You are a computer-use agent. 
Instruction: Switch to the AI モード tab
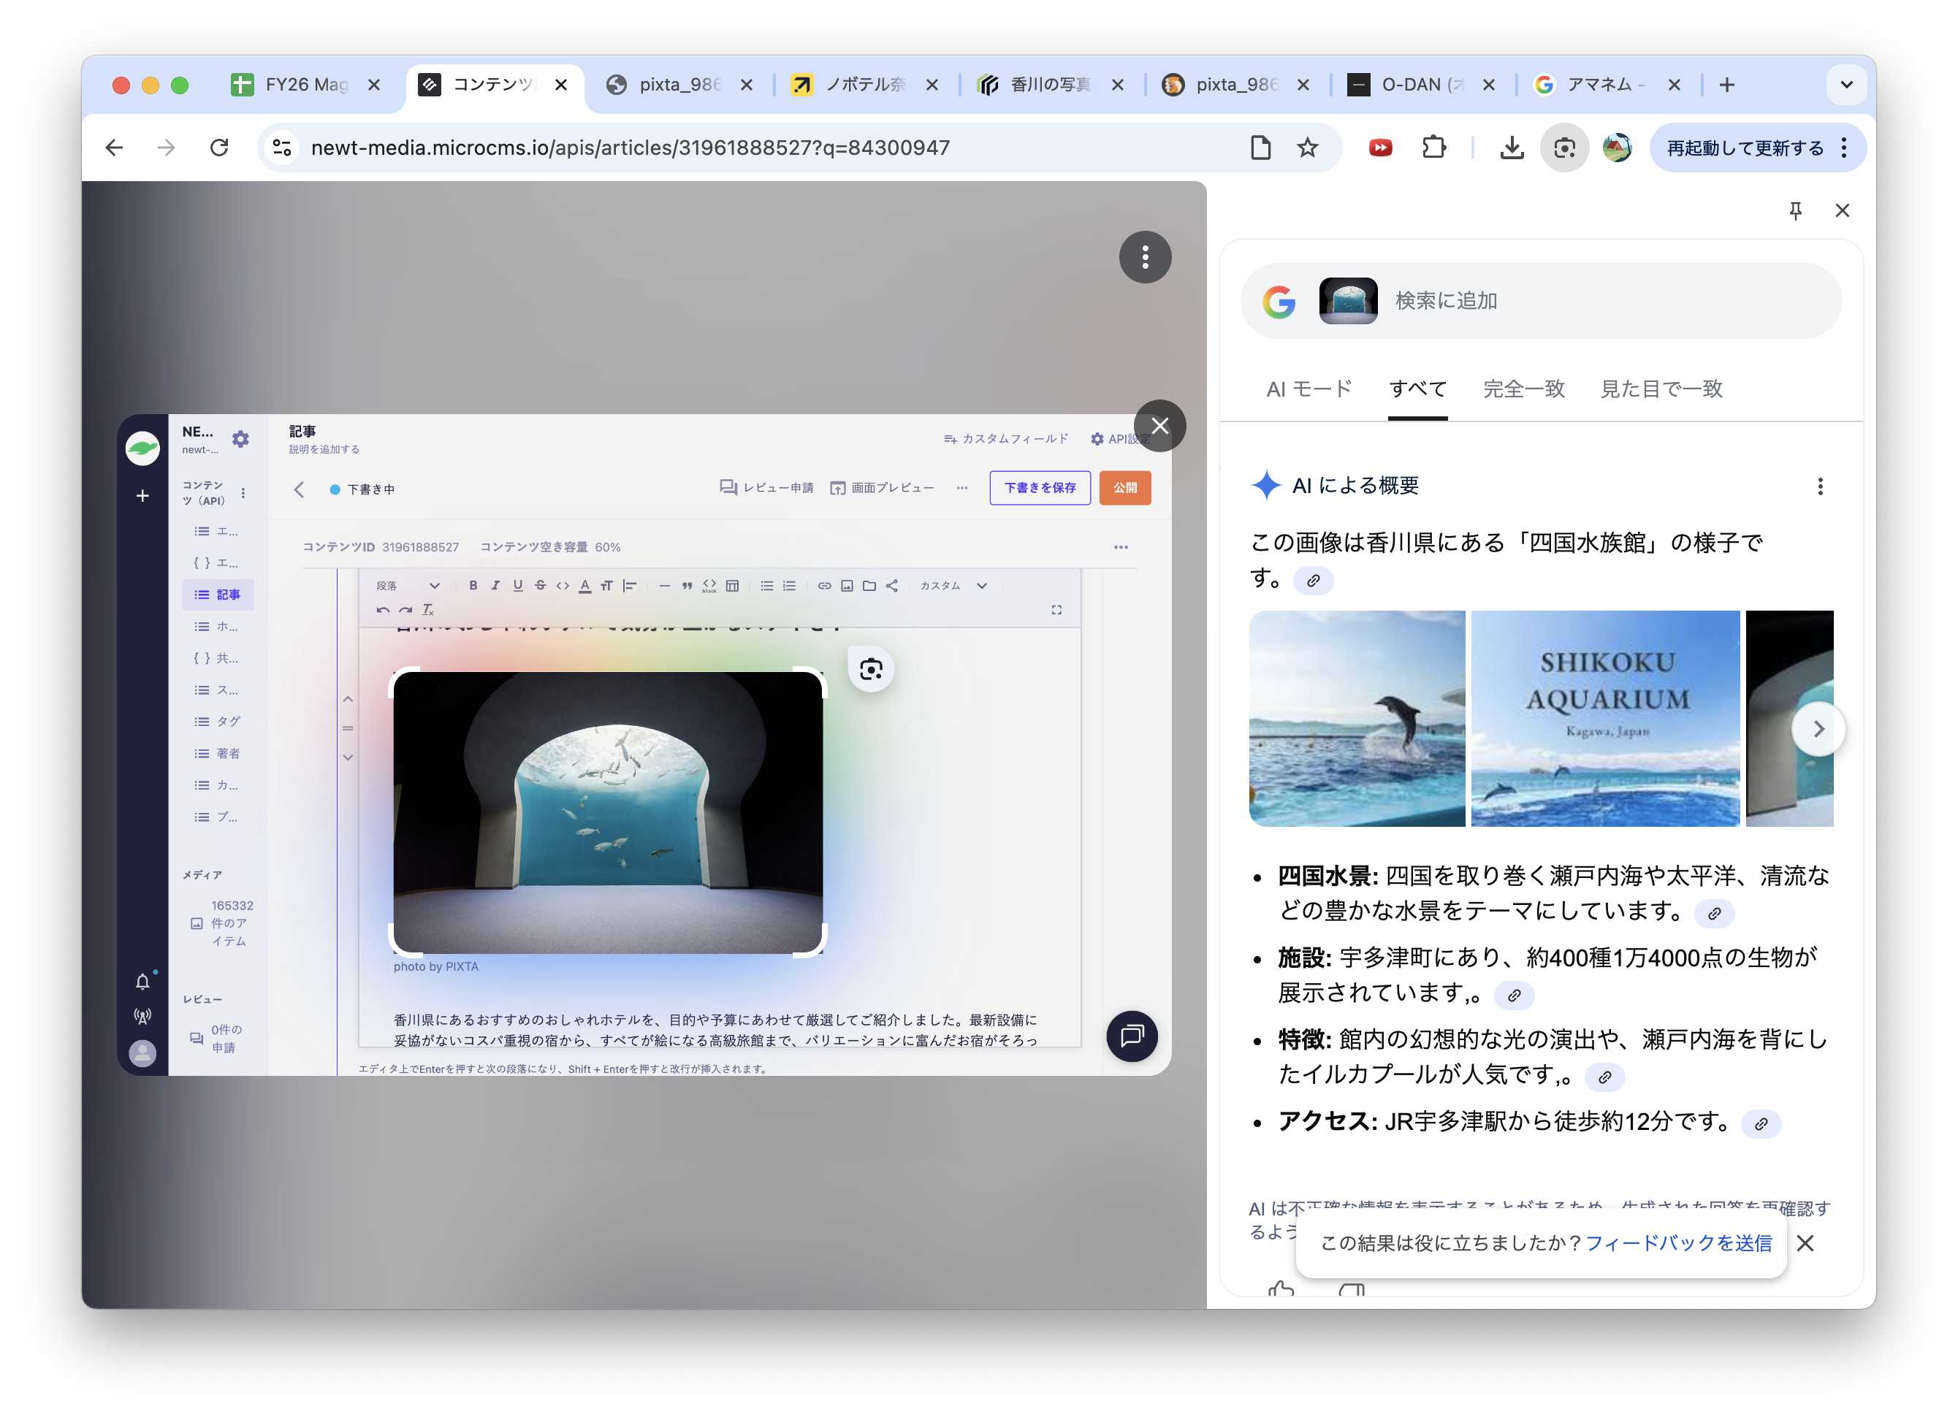tap(1308, 389)
